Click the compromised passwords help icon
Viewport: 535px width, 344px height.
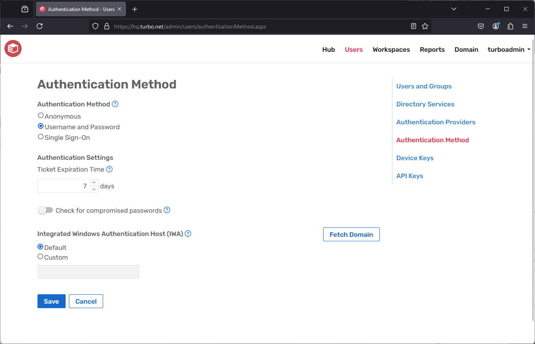[x=167, y=210]
